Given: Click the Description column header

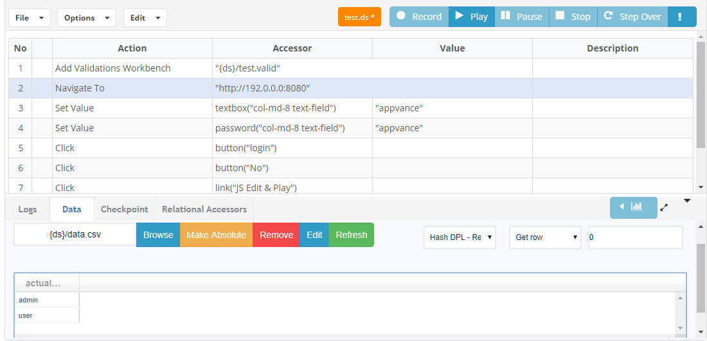Looking at the screenshot, I should tap(613, 48).
